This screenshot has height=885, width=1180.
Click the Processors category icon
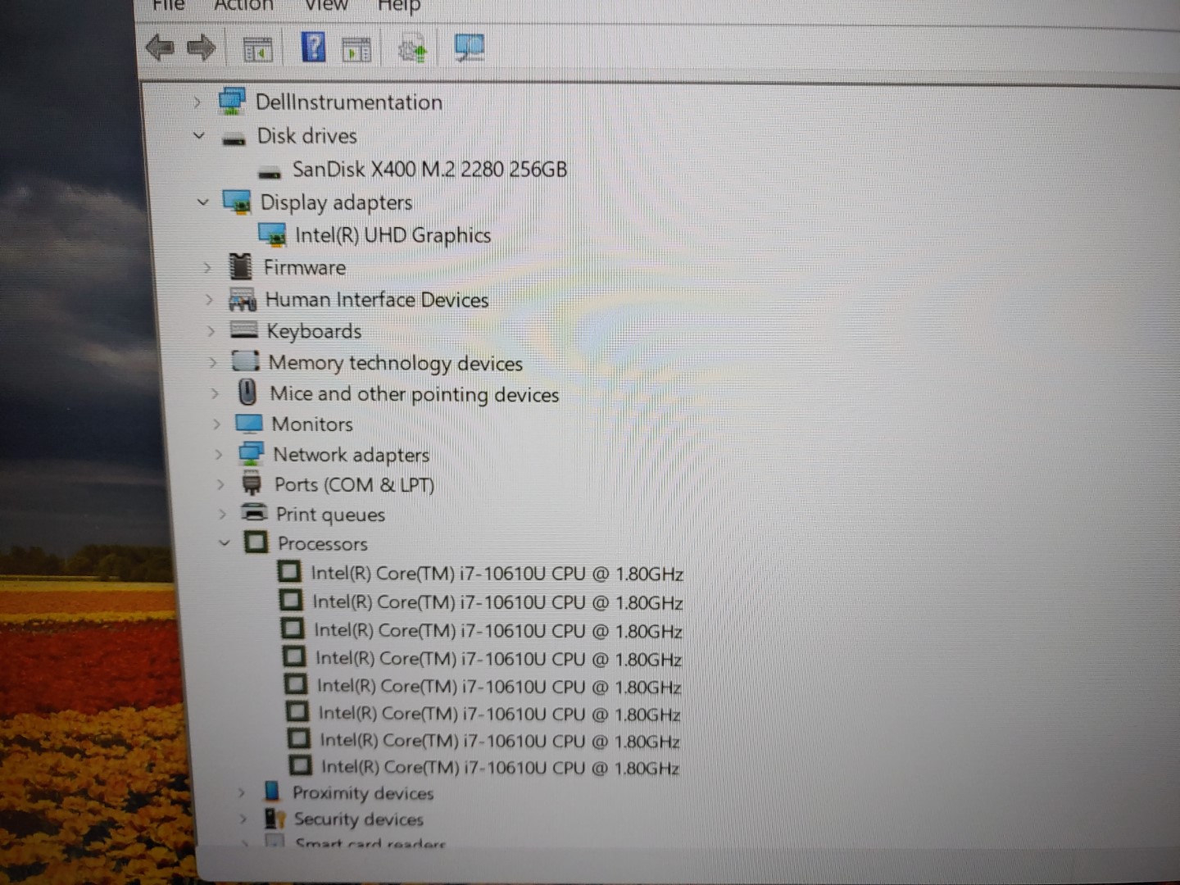click(x=256, y=542)
